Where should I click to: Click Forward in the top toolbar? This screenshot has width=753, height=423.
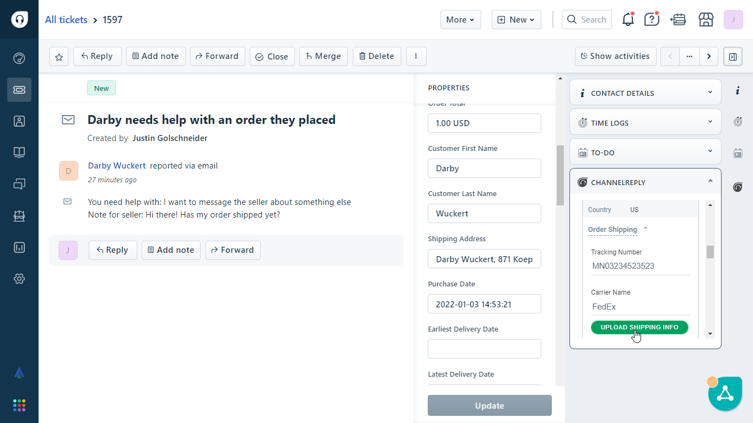coord(218,56)
